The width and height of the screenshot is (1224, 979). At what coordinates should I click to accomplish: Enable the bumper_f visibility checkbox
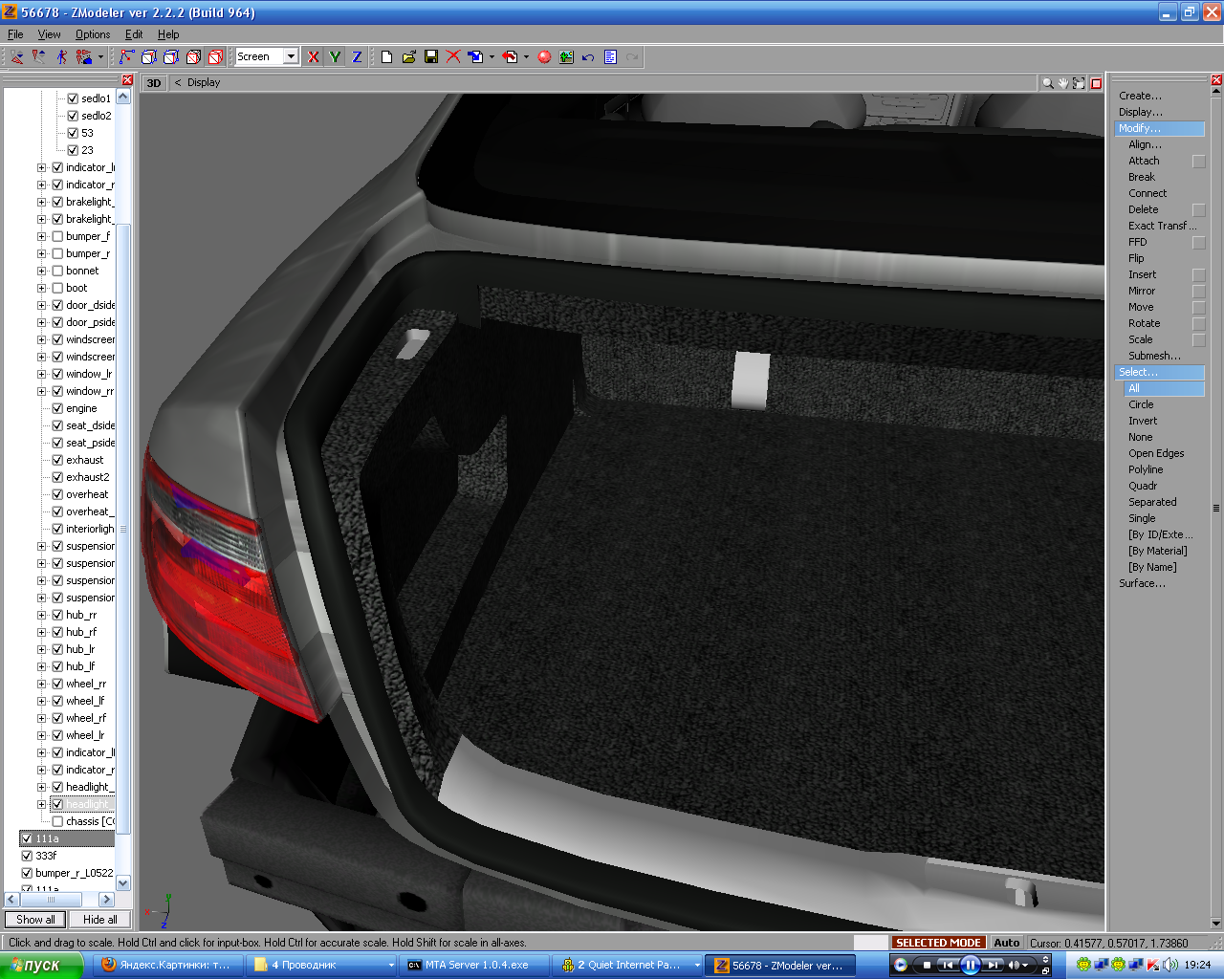[x=57, y=236]
